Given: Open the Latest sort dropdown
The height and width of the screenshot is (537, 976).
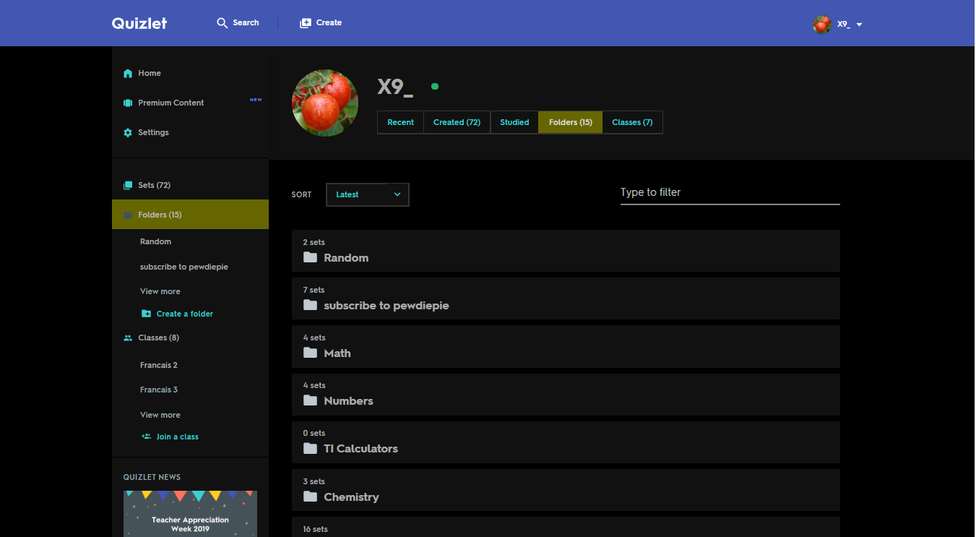Looking at the screenshot, I should (x=368, y=194).
